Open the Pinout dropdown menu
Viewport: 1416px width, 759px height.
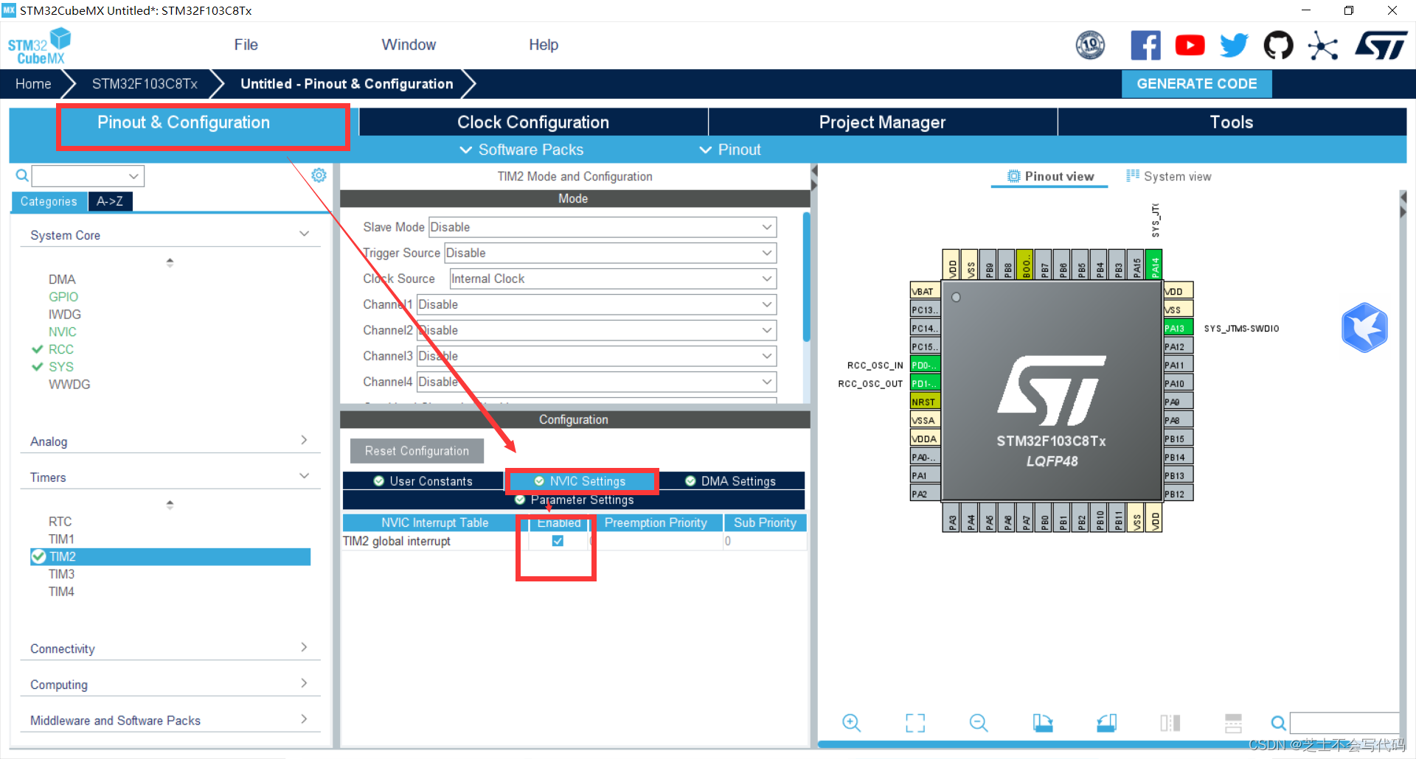730,150
